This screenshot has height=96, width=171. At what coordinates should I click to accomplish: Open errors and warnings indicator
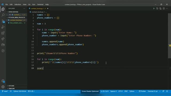[31, 91]
